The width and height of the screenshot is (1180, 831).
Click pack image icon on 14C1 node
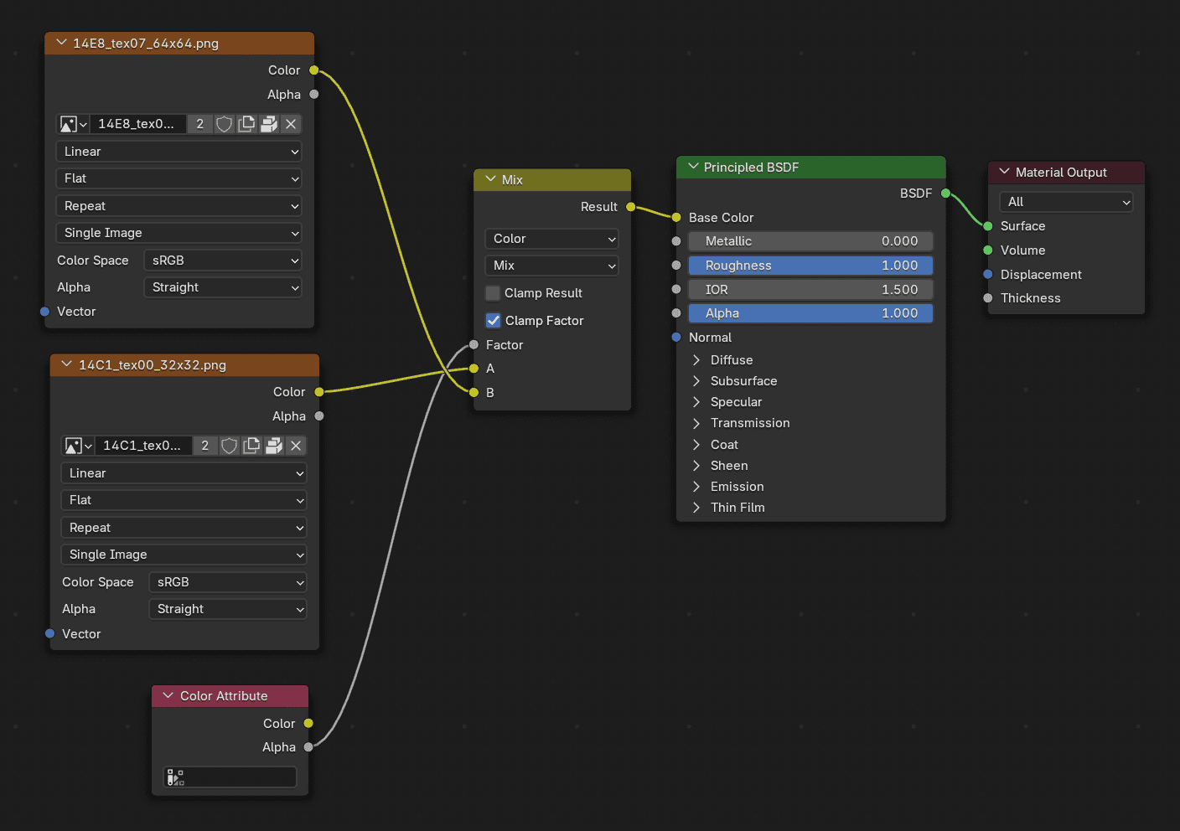click(273, 446)
